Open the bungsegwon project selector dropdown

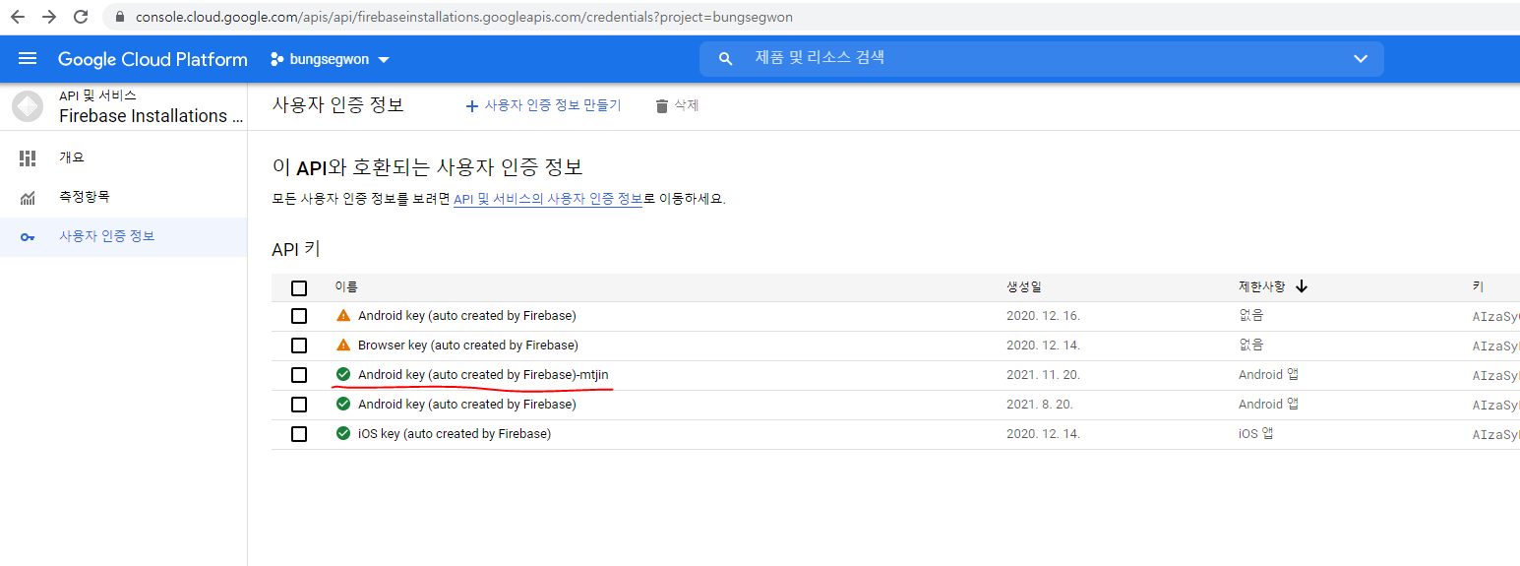coord(331,59)
